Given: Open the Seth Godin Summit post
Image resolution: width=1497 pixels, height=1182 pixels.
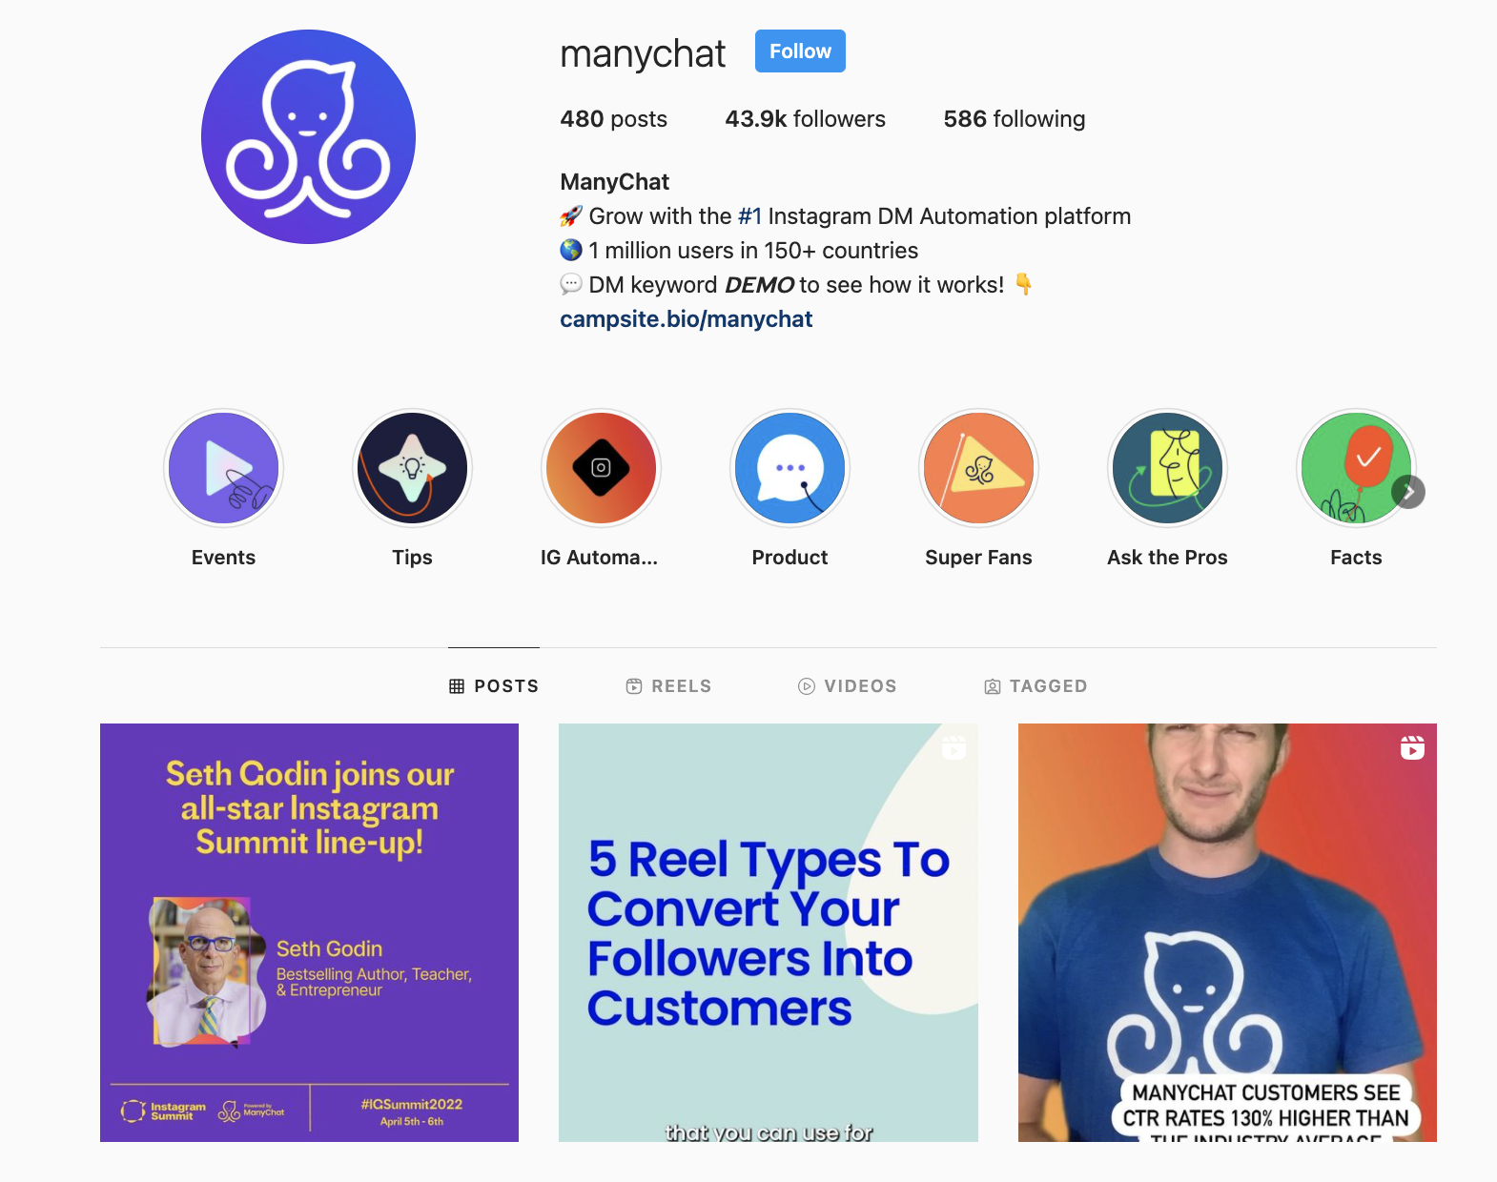Looking at the screenshot, I should (309, 932).
